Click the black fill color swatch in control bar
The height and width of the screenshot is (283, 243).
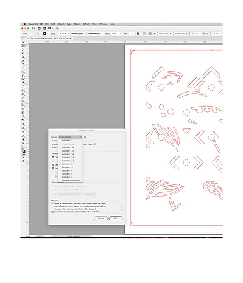coord(44,33)
